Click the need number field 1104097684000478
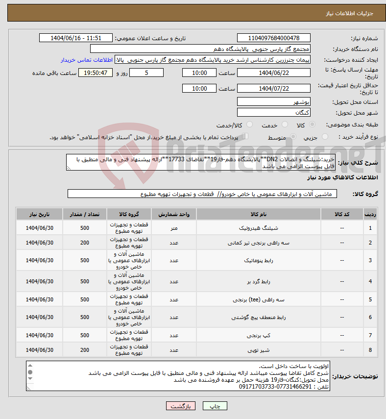The height and width of the screenshot is (419, 386). point(274,38)
